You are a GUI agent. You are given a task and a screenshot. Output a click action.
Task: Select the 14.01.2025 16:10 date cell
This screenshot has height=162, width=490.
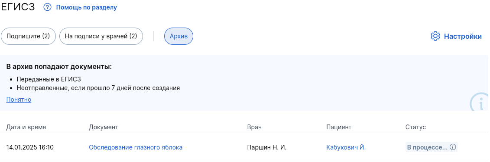tap(30, 147)
